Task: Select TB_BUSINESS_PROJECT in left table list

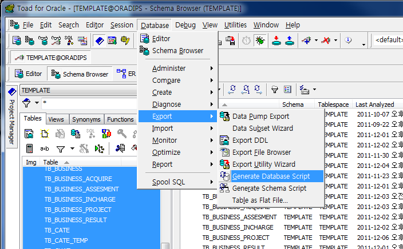Action: tap(78, 210)
